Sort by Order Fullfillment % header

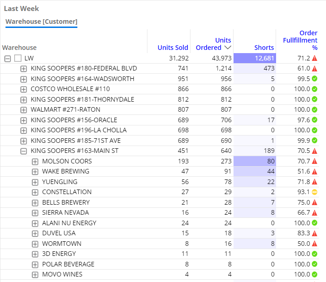(300, 40)
